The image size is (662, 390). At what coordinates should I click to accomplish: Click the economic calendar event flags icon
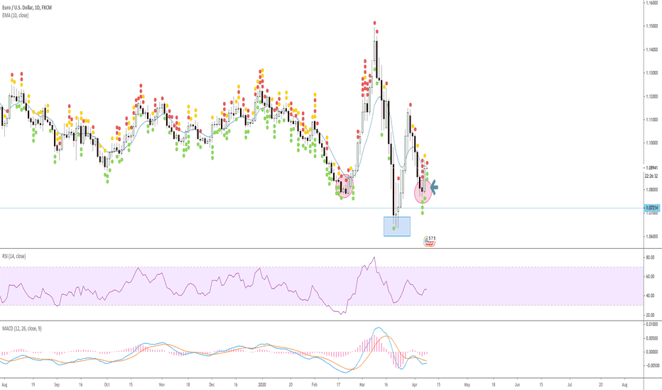429,241
